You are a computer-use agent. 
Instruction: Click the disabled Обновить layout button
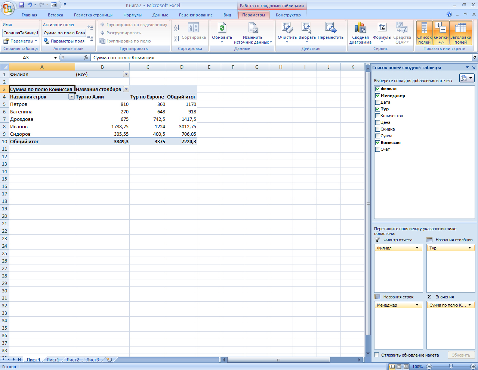pos(461,355)
